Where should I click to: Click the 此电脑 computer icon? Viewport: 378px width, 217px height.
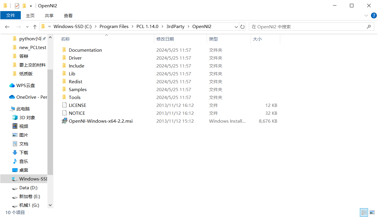pyautogui.click(x=12, y=109)
